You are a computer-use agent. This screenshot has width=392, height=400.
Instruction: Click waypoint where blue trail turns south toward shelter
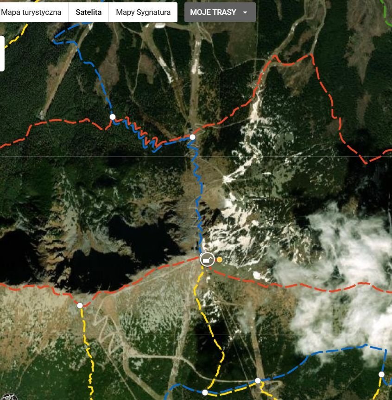(x=193, y=137)
